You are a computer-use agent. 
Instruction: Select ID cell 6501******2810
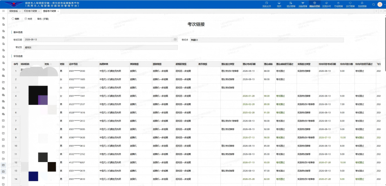(x=77, y=179)
